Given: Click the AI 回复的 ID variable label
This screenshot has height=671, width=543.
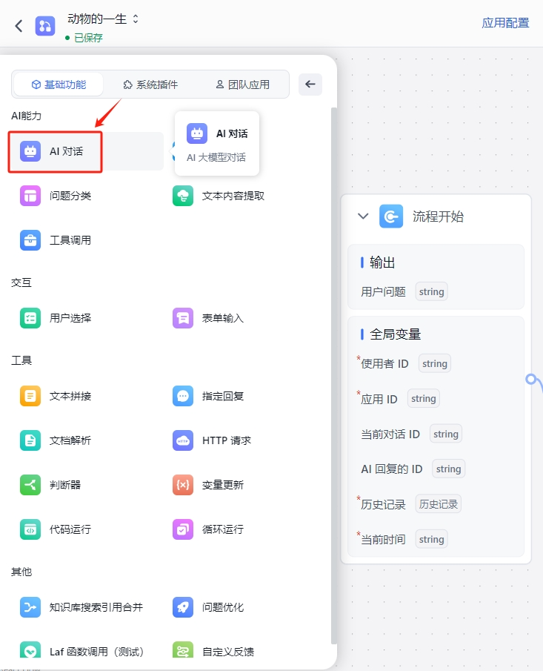Looking at the screenshot, I should [x=392, y=469].
